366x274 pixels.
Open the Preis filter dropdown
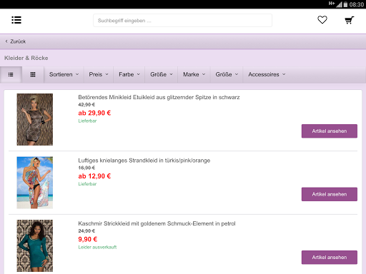point(99,74)
